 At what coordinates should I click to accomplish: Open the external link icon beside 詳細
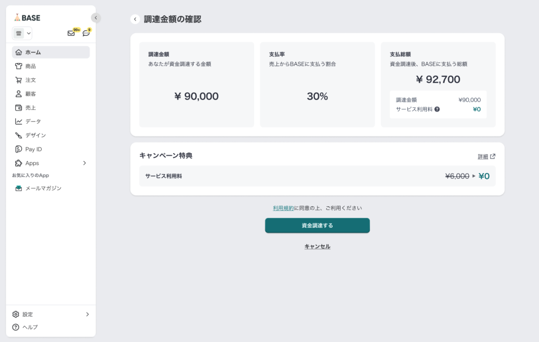[x=493, y=156]
